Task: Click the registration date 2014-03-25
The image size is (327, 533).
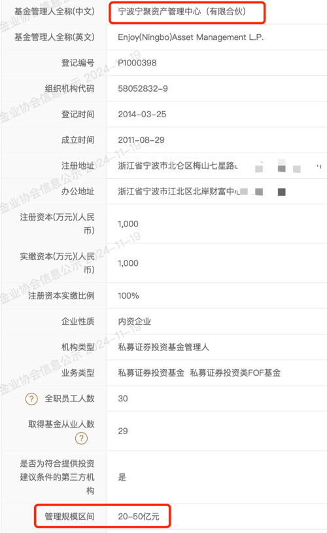Action: 142,114
